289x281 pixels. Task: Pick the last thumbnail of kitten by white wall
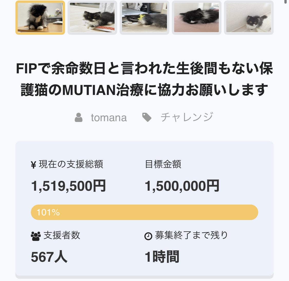pos(249,17)
